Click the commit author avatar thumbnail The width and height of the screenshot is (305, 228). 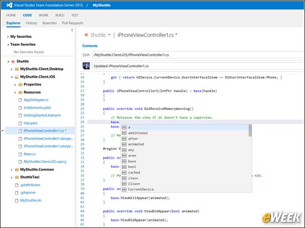pyautogui.click(x=86, y=66)
